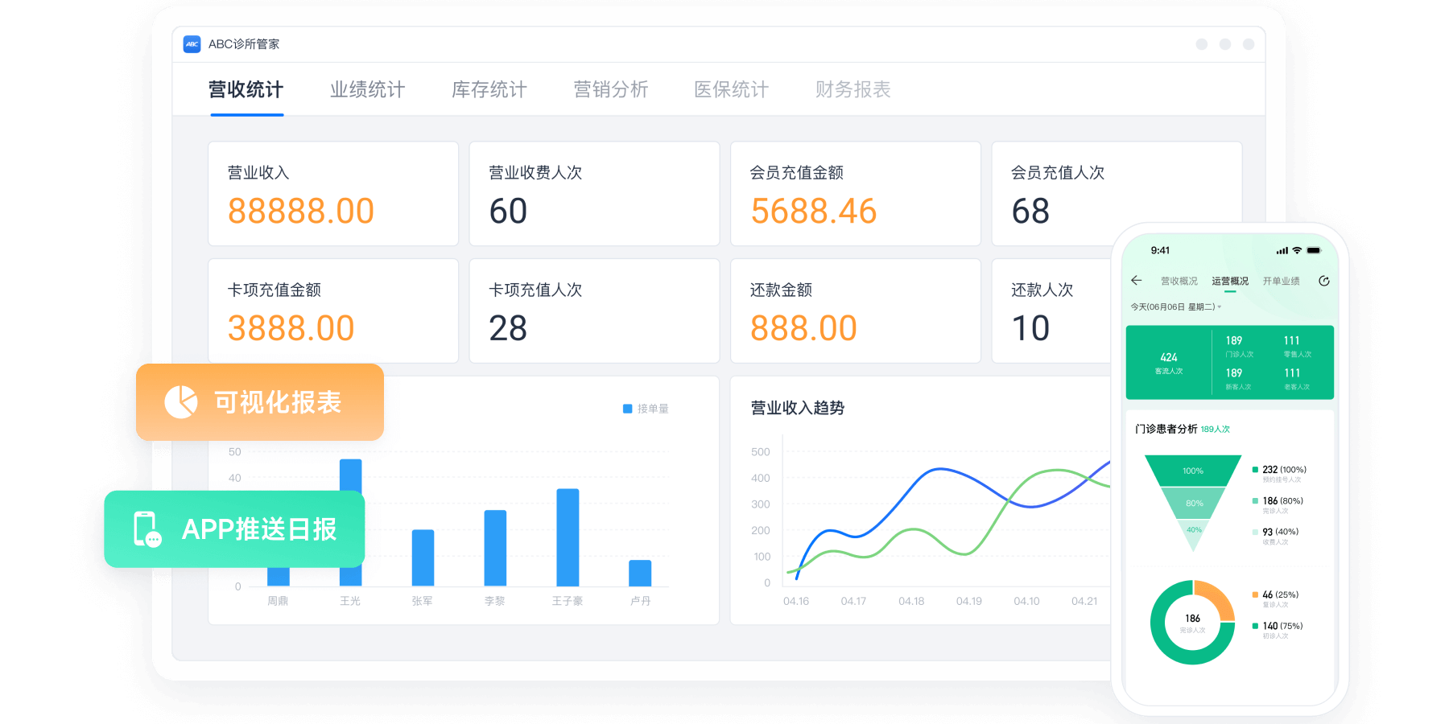Viewport: 1449px width, 724px height.
Task: Open the 今天(06月06日 星期二) date dropdown
Action: pos(1175,306)
